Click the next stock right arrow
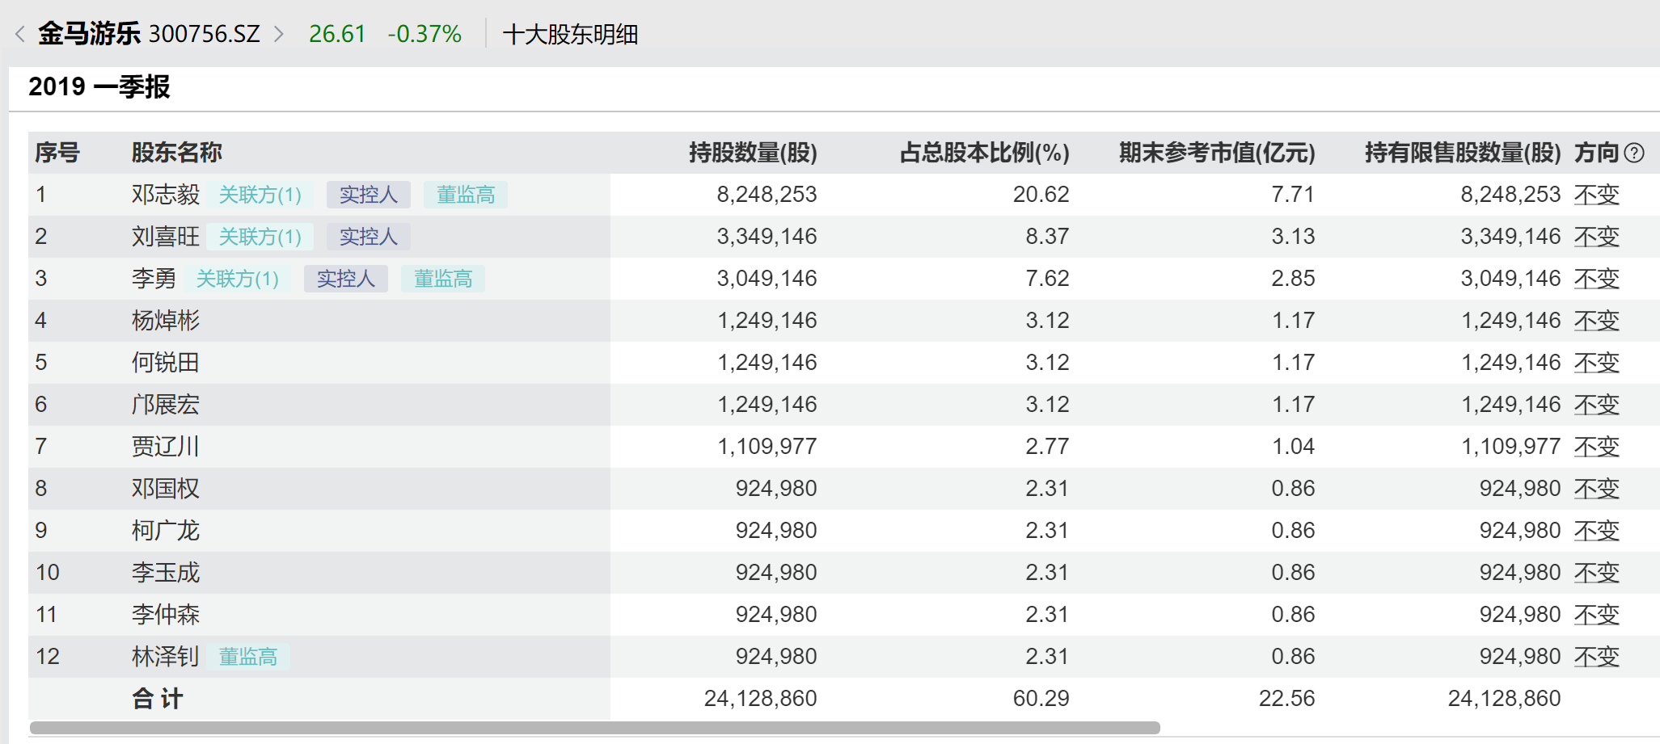 (x=279, y=34)
